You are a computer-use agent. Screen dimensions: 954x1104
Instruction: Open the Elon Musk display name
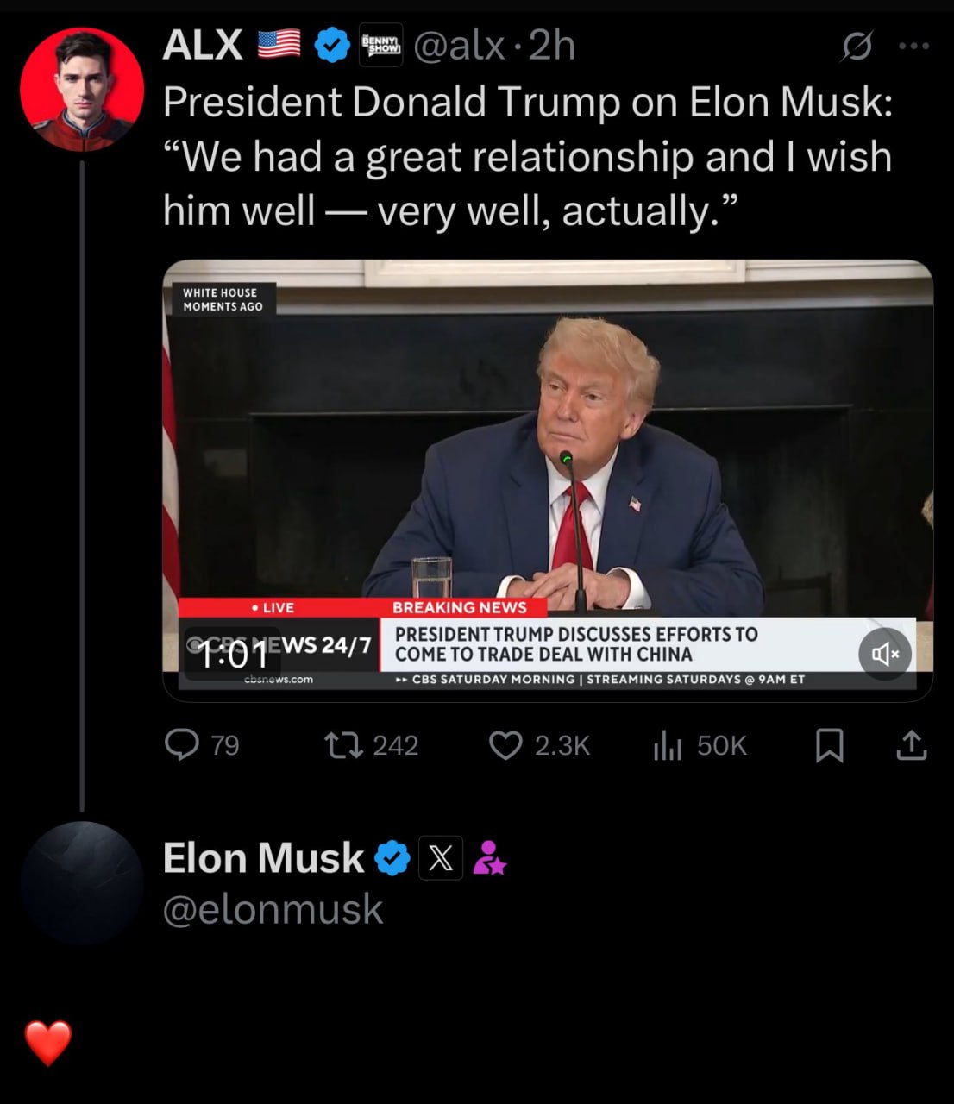tap(263, 858)
